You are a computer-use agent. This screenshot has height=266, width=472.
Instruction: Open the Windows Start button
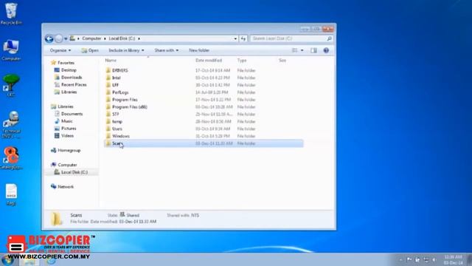tap(7, 260)
